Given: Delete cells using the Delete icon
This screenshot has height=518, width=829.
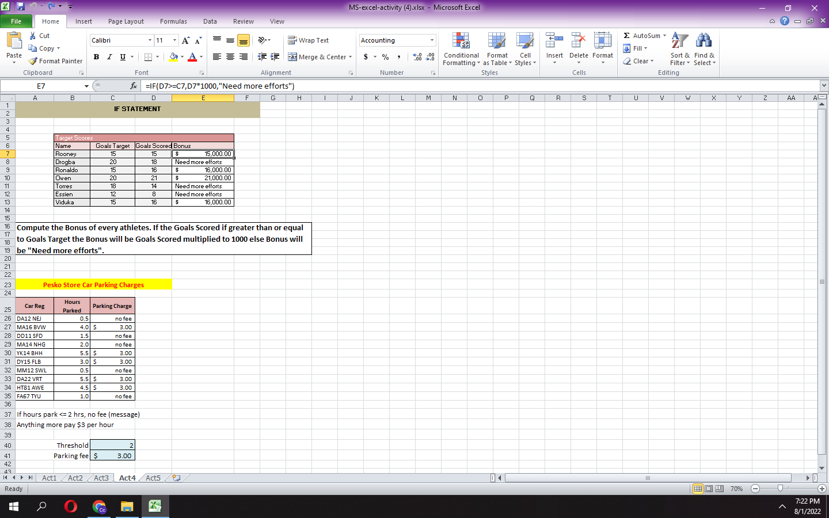Looking at the screenshot, I should (x=579, y=41).
